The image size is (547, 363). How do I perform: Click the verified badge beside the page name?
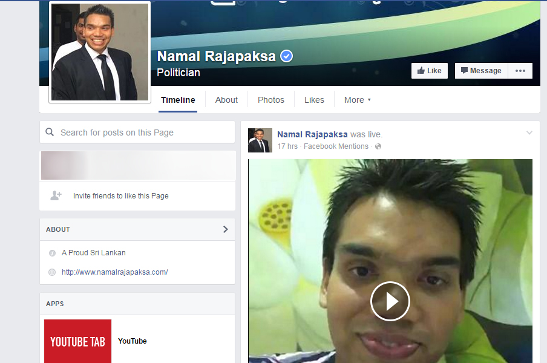287,56
